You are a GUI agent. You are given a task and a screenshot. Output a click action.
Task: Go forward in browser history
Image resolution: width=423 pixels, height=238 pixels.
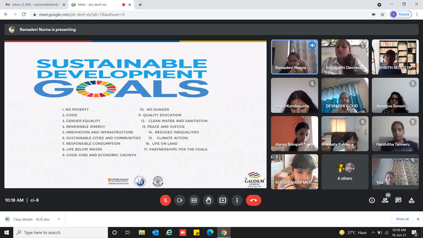tap(15, 14)
